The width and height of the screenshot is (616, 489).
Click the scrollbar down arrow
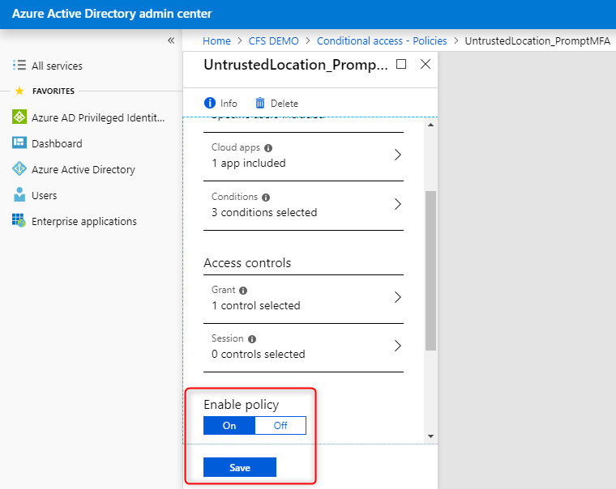[430, 436]
